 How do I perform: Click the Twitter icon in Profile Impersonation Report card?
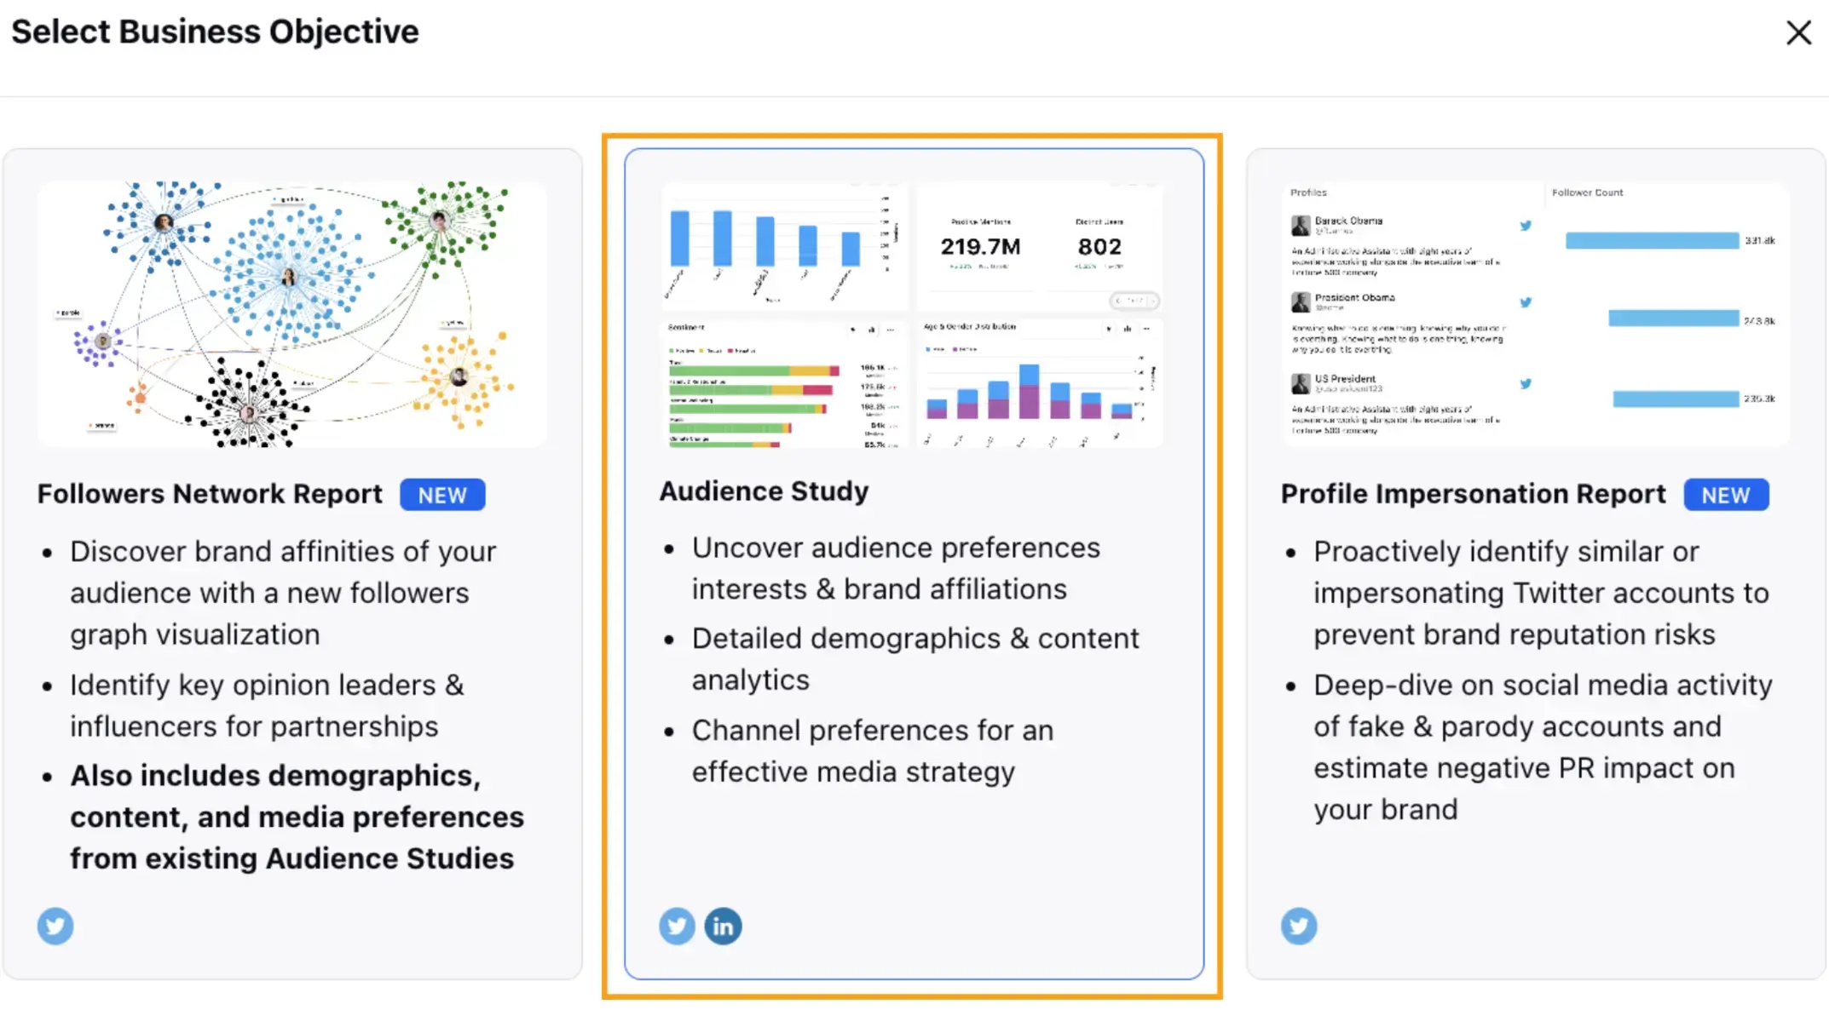point(1299,926)
